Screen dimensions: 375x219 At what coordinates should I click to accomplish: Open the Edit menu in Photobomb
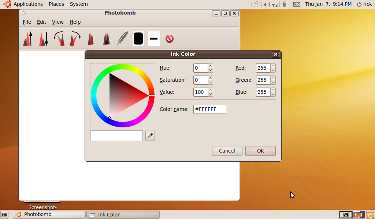41,22
